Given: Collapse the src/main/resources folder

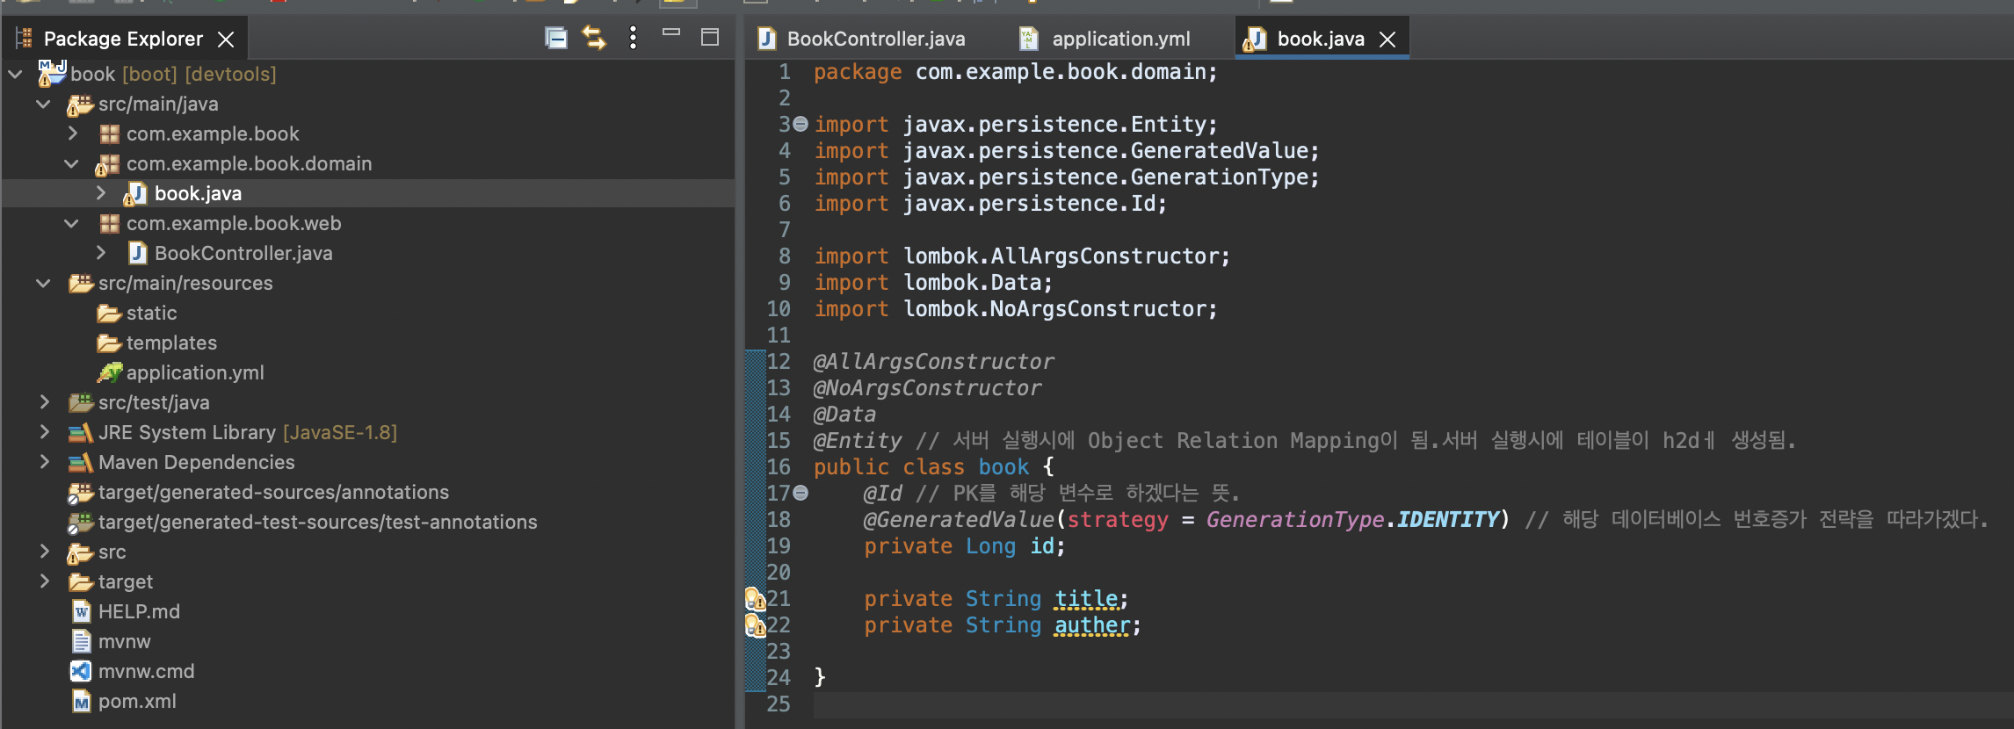Looking at the screenshot, I should pyautogui.click(x=44, y=283).
